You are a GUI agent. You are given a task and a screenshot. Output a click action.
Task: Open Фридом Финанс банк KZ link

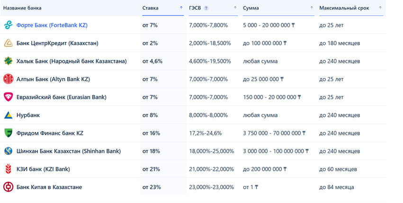point(50,133)
